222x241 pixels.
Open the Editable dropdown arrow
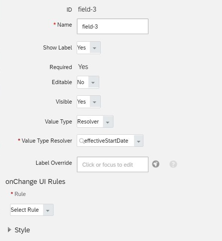[x=94, y=82]
